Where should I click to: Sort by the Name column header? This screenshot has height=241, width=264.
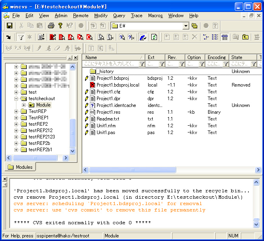(114, 57)
